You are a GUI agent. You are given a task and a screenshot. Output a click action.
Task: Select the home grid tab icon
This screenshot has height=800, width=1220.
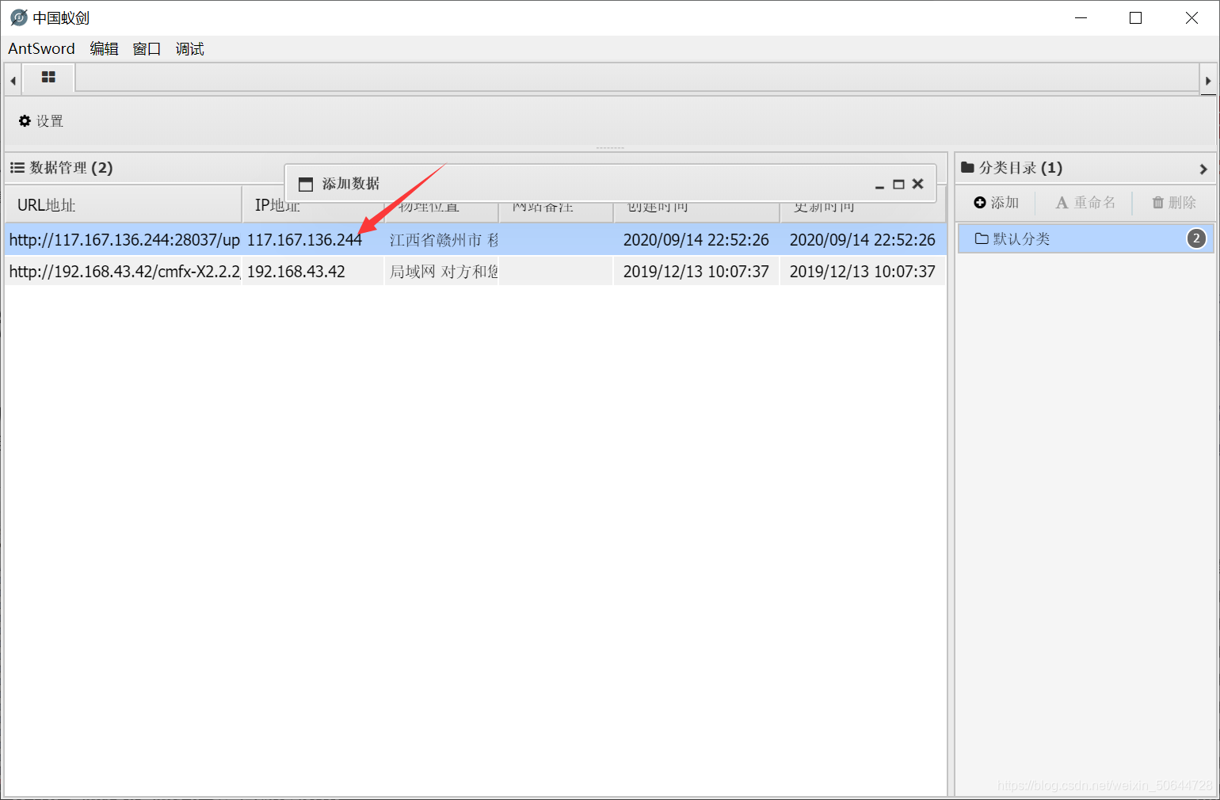(x=48, y=78)
